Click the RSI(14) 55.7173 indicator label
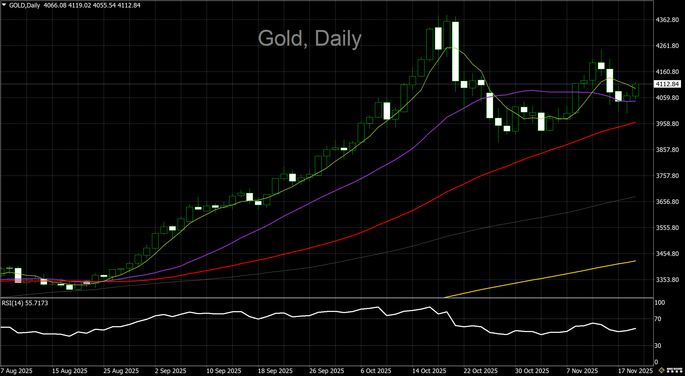 (25, 303)
